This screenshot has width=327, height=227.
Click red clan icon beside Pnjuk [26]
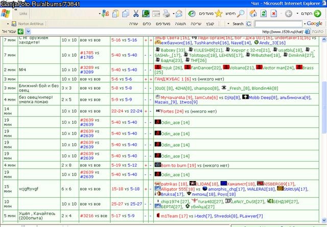click(158, 67)
